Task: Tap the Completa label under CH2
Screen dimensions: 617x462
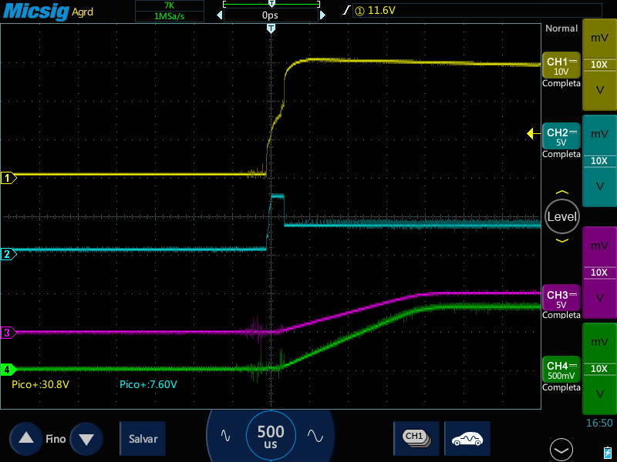Action: pyautogui.click(x=561, y=154)
